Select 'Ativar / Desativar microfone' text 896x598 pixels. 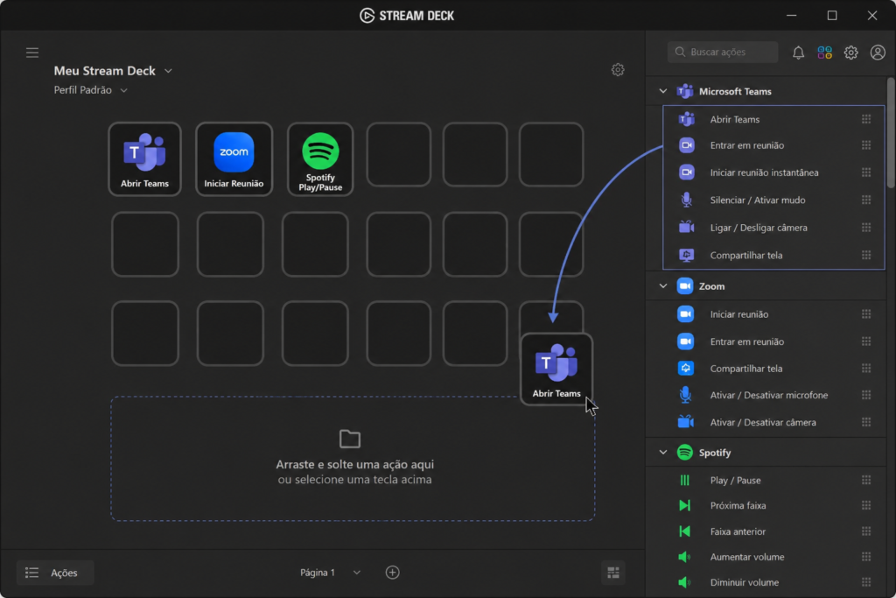point(768,395)
